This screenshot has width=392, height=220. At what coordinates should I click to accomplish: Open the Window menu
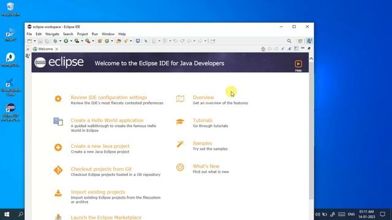coord(108,34)
